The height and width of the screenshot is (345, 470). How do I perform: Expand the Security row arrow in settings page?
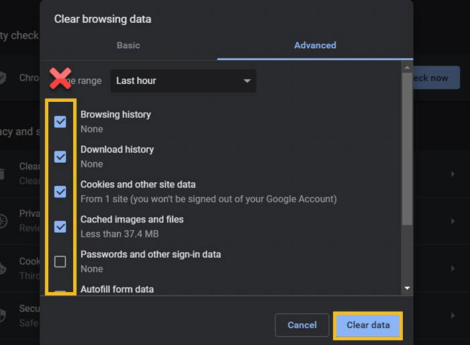[x=453, y=316]
